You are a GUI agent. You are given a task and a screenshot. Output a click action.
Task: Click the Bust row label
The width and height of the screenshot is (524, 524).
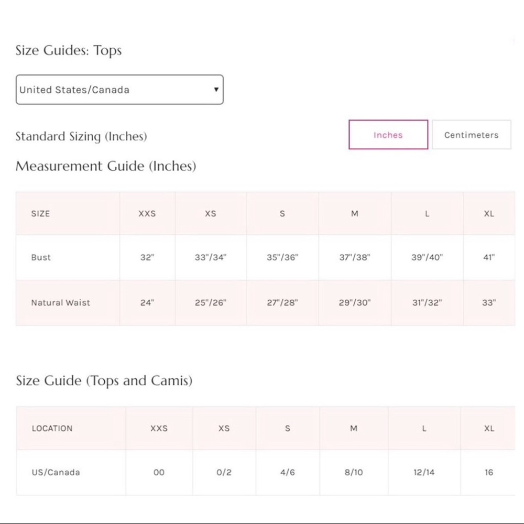click(x=41, y=257)
